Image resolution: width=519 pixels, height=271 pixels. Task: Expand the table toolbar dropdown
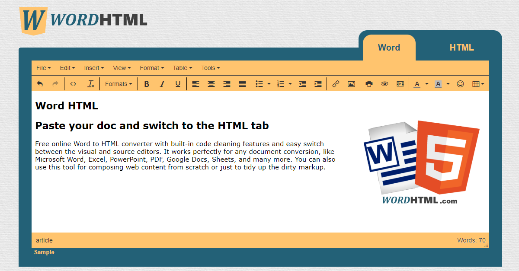[478, 84]
